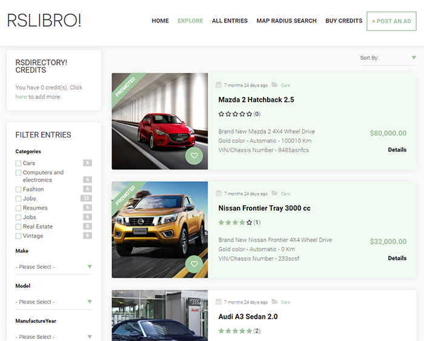Click the Real Estate count badge 8
This screenshot has height=341, width=424.
point(87,226)
